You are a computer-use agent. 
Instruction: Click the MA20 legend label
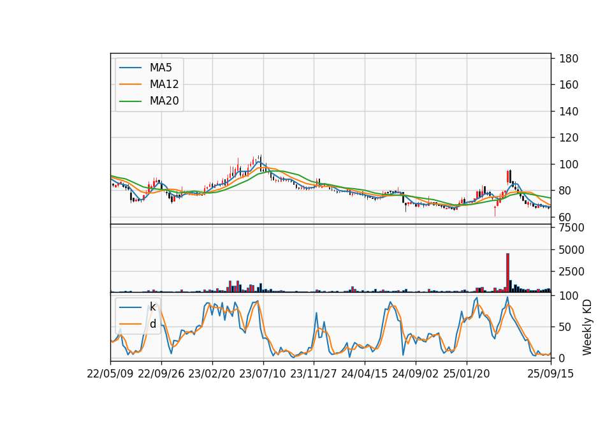click(x=164, y=101)
